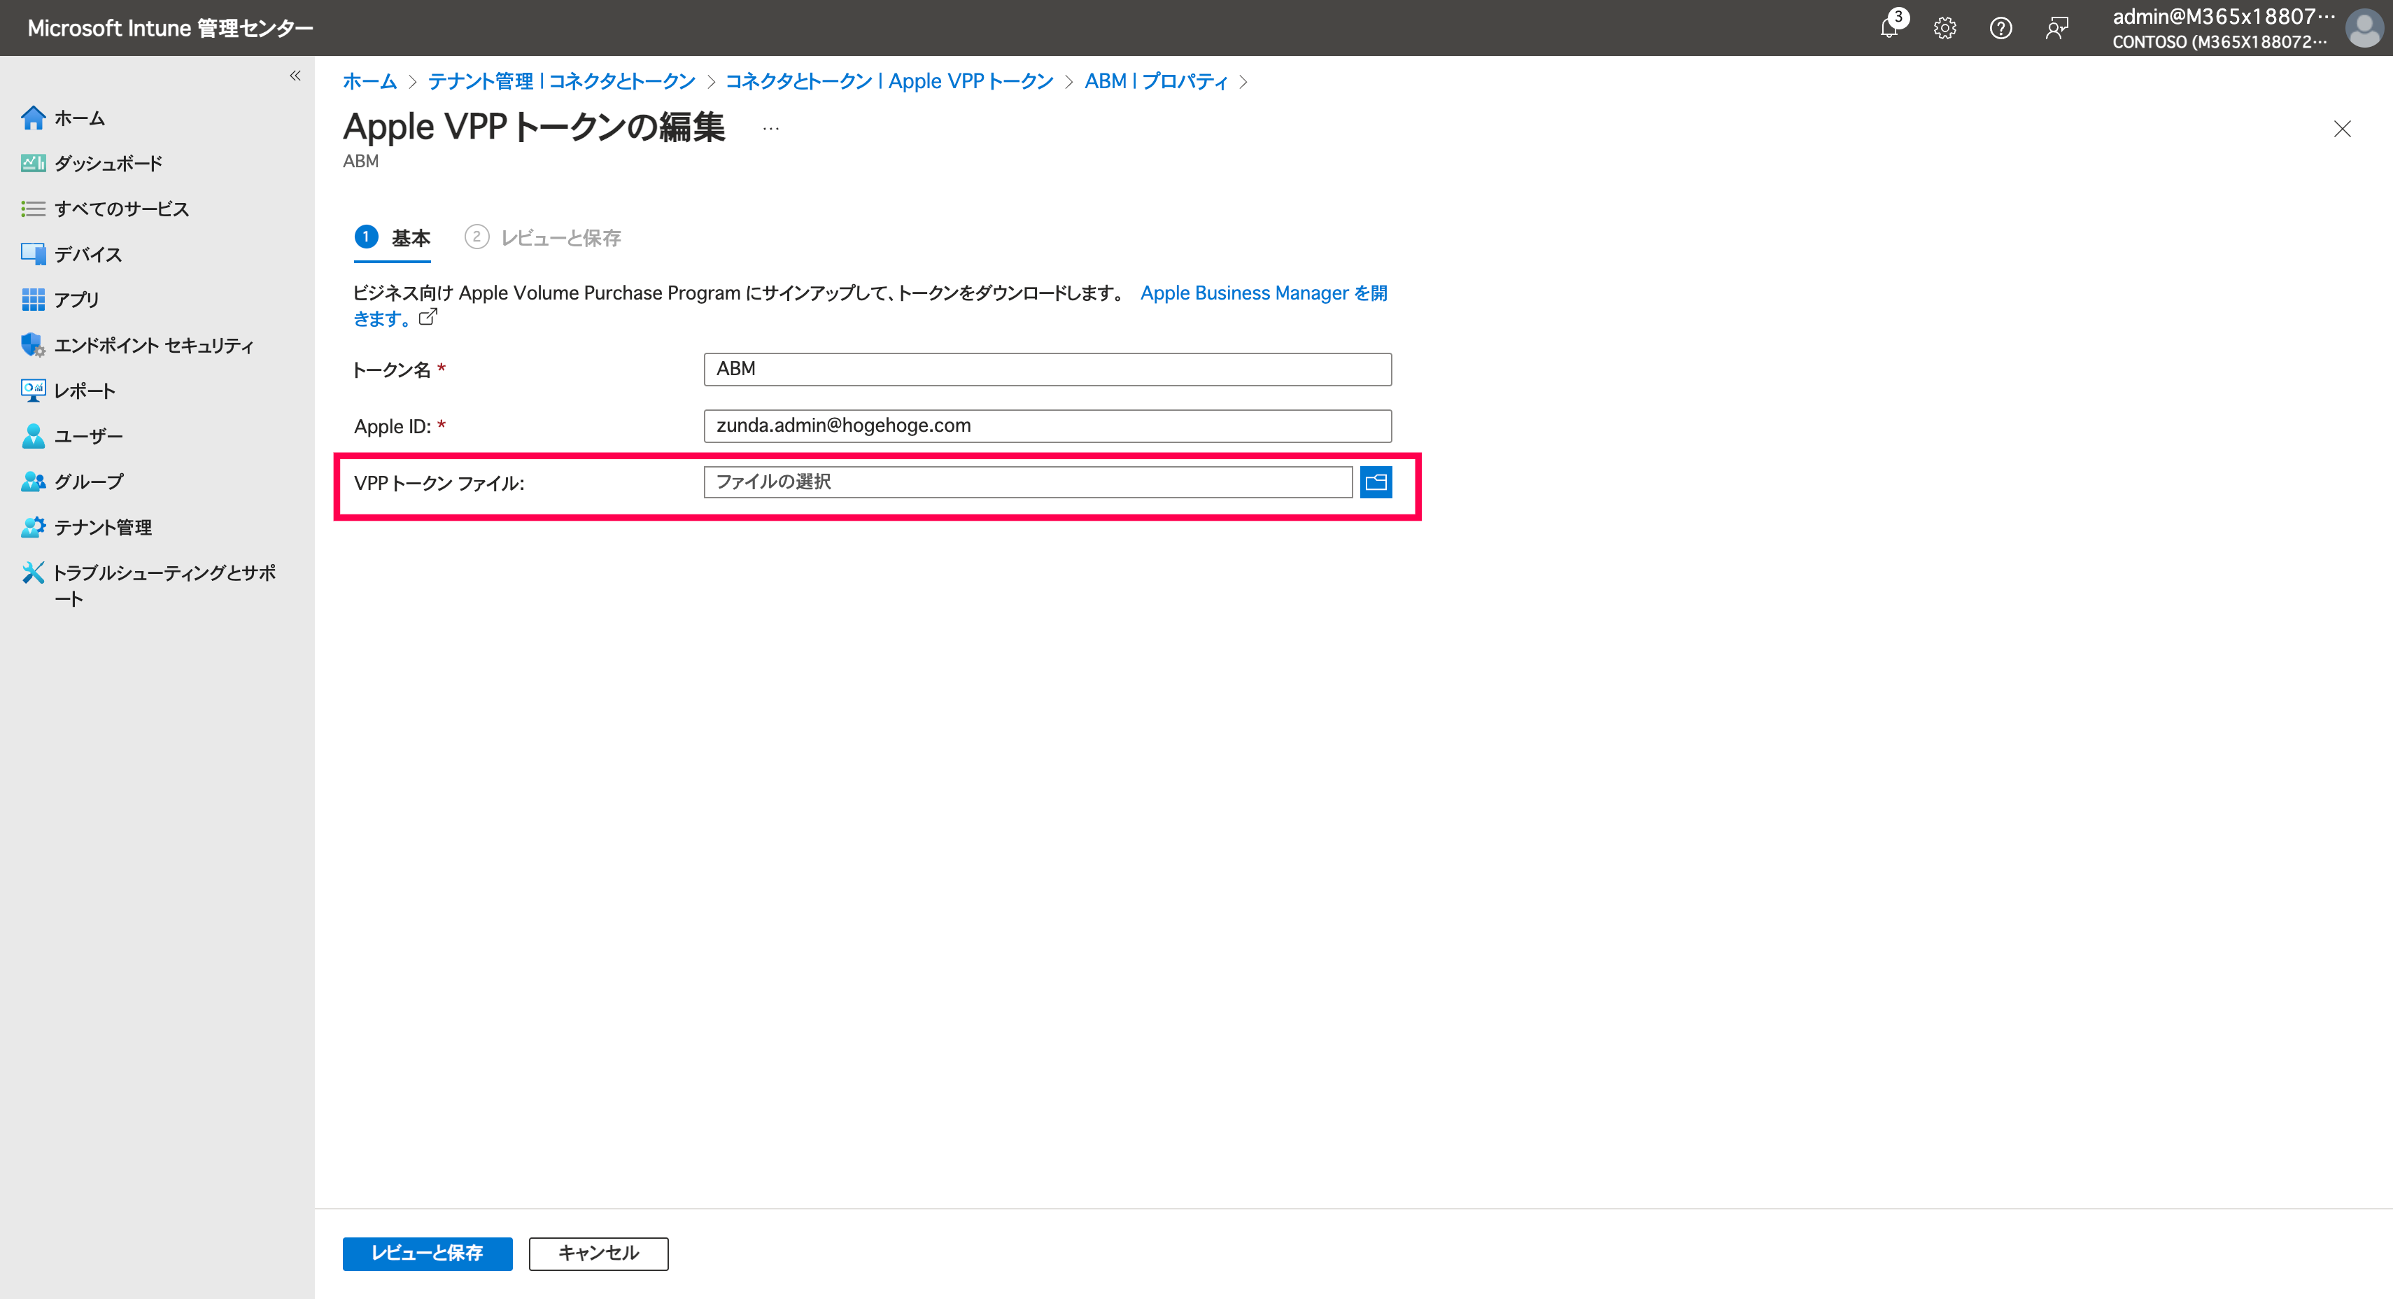
Task: Open デバイス in the sidebar
Action: tap(87, 253)
